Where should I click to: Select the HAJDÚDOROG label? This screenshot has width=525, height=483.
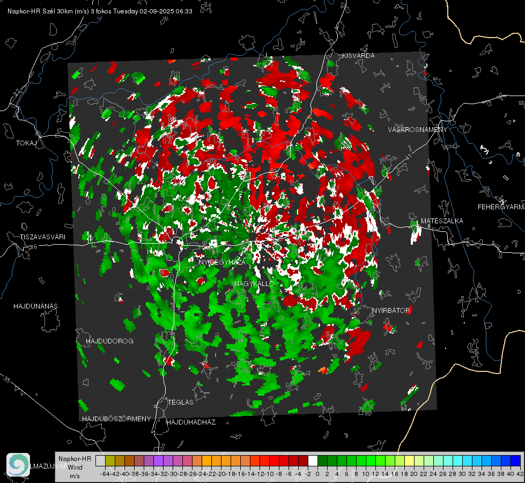pyautogui.click(x=109, y=341)
